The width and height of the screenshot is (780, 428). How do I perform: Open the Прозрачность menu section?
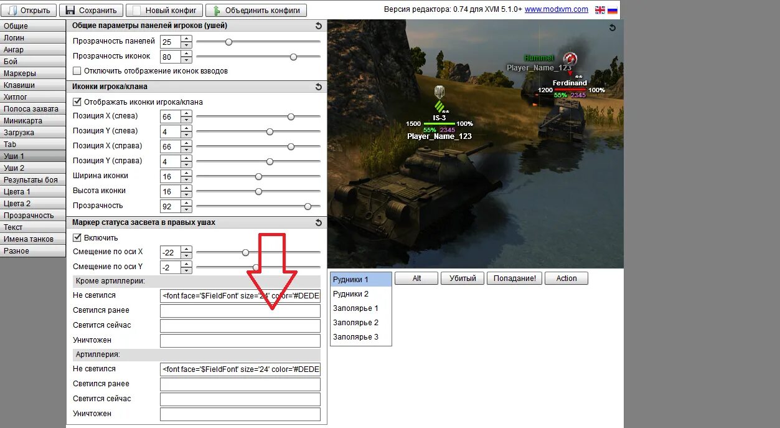coord(33,216)
